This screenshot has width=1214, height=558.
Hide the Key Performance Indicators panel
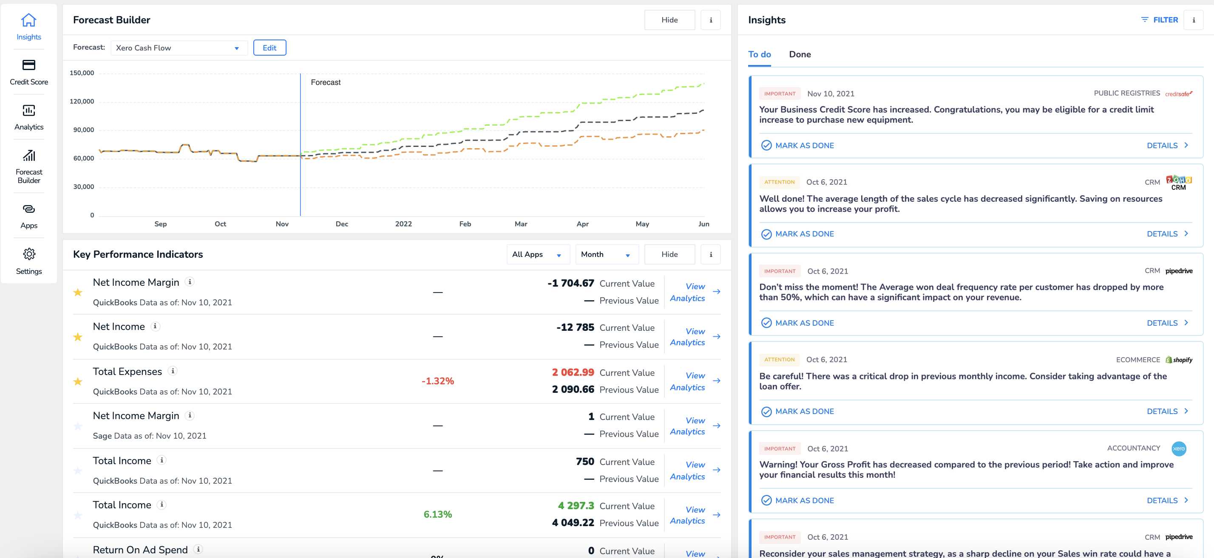(669, 254)
